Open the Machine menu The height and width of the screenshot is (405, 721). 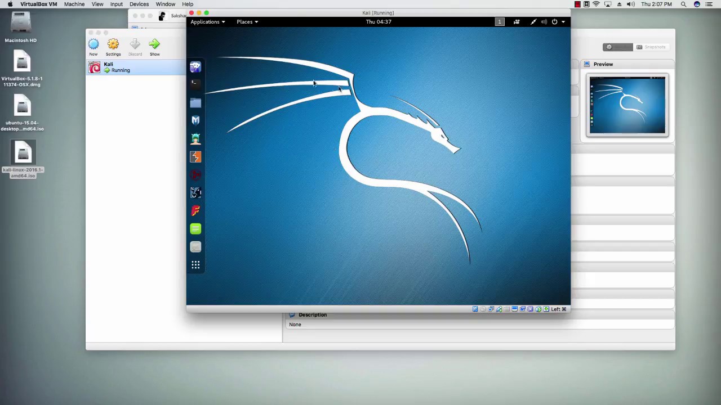coord(74,4)
